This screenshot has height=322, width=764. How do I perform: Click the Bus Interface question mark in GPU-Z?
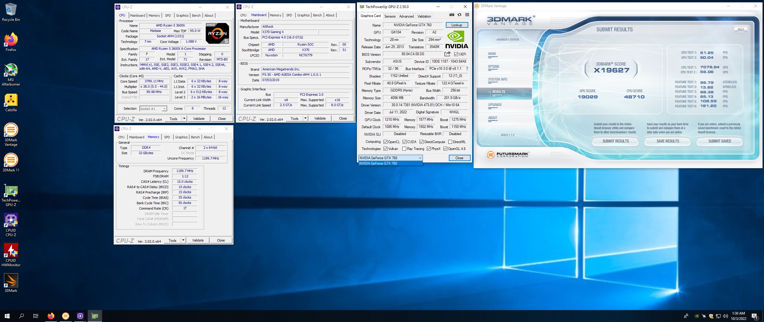[x=467, y=69]
